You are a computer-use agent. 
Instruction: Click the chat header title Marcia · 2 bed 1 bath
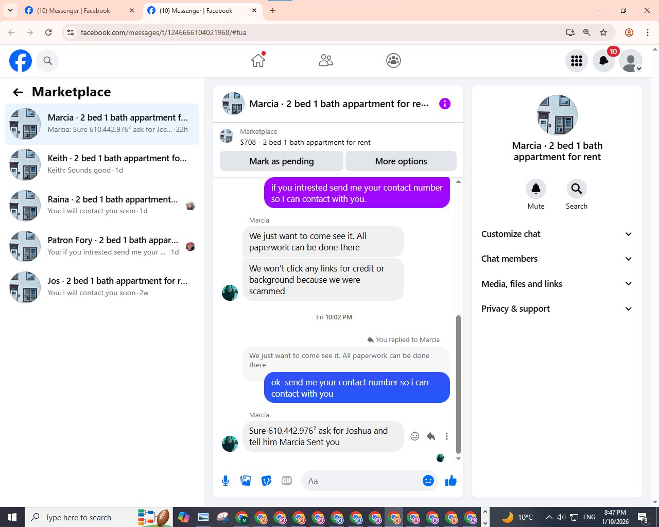[x=339, y=104]
